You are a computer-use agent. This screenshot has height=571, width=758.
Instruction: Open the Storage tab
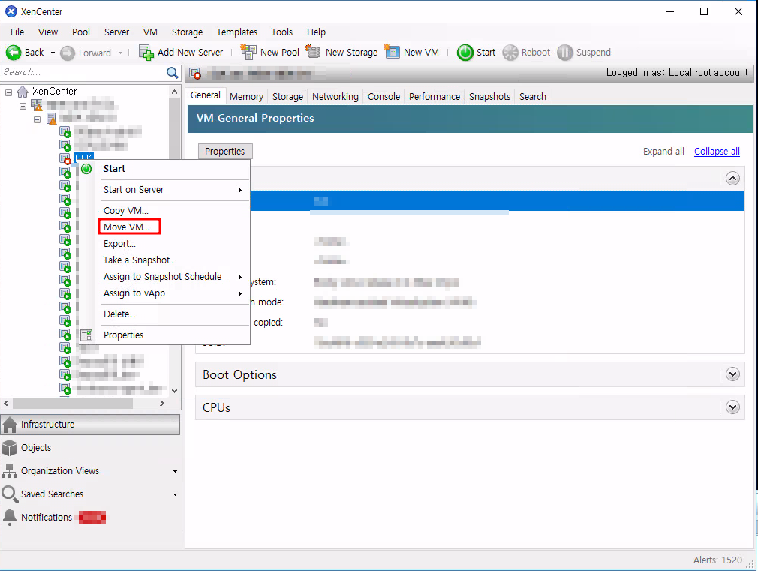pos(287,96)
